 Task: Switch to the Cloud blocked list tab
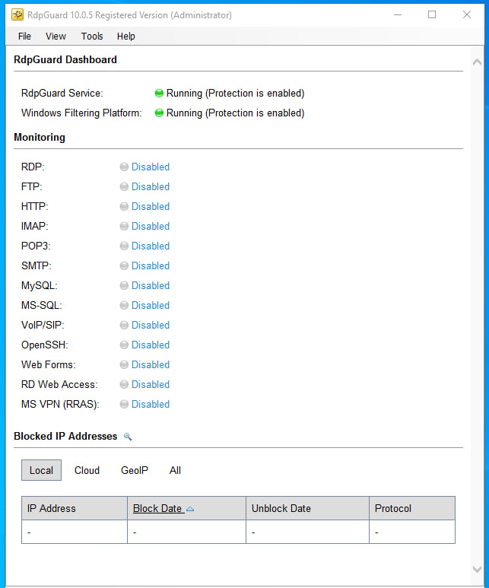[87, 470]
